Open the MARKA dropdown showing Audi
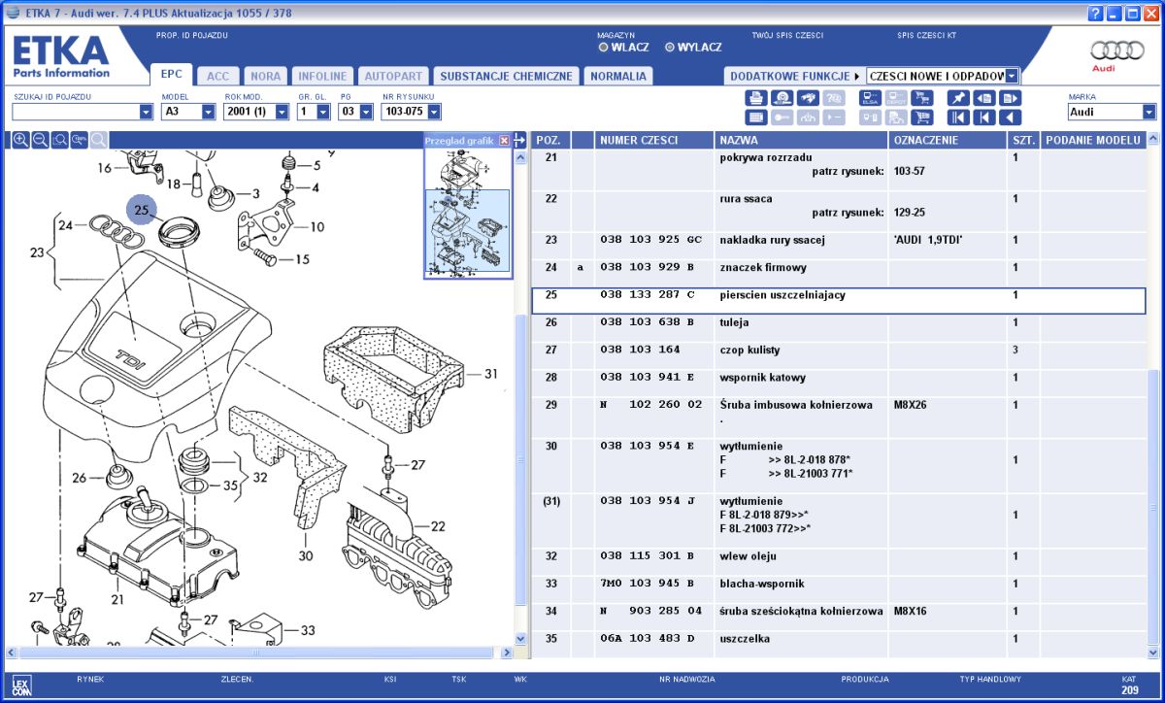 [x=1149, y=112]
